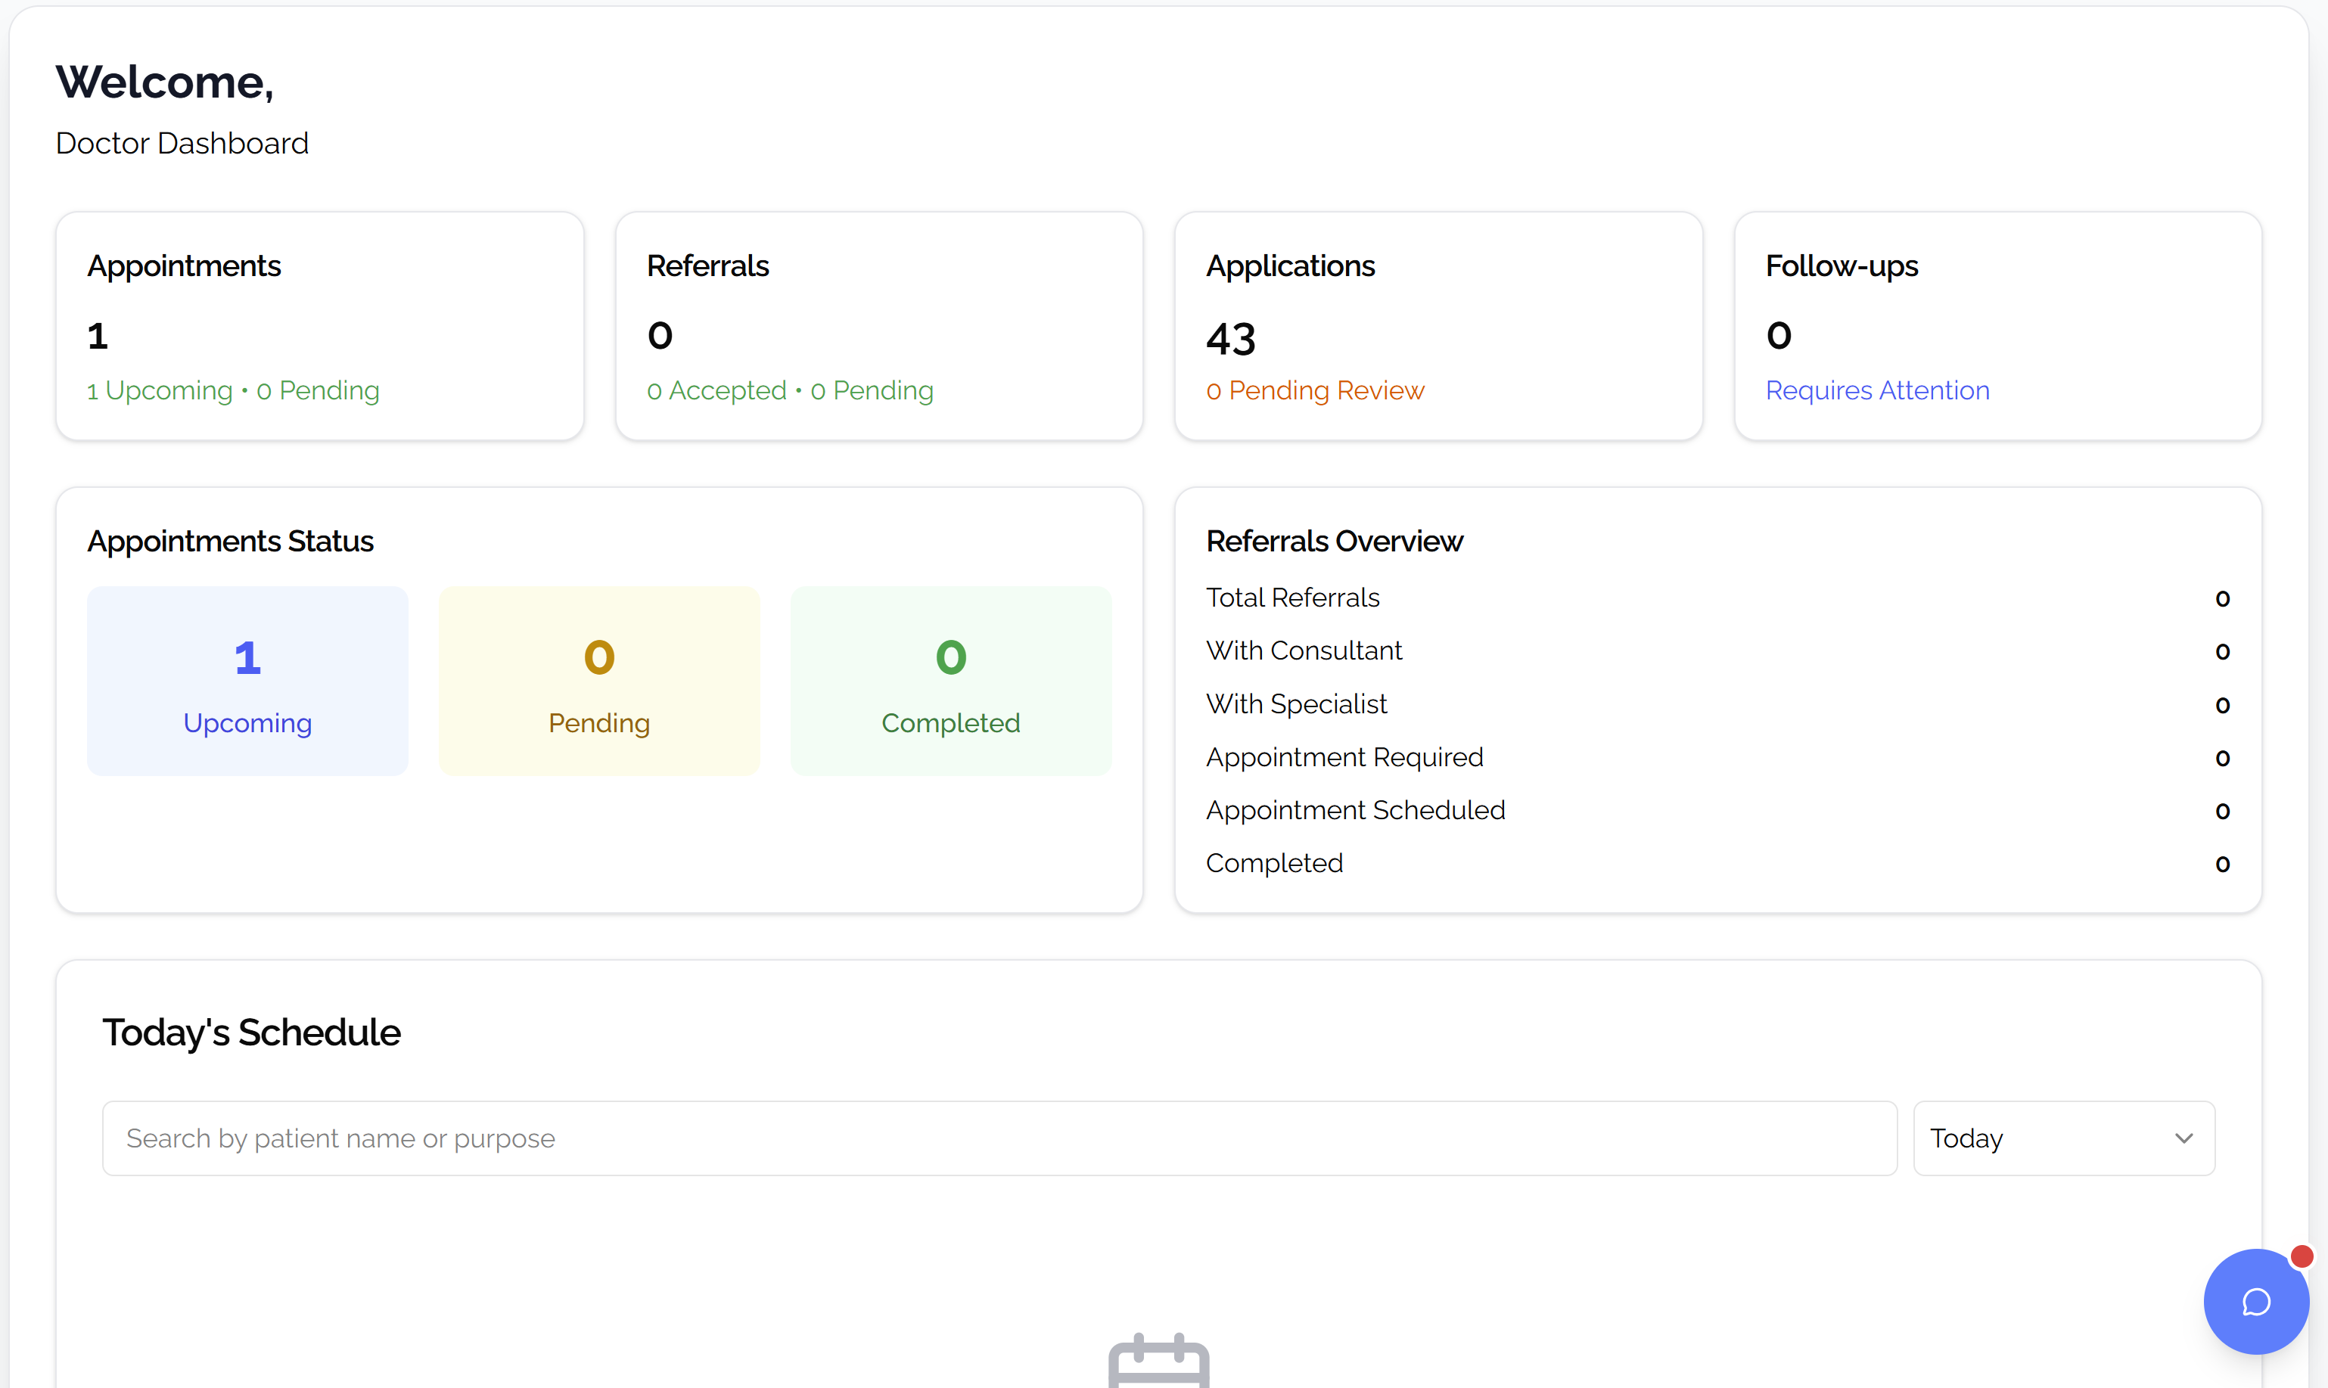Open the Applications summary card

[x=1438, y=325]
